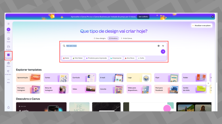Open Mais three-dot menu in the sidebar
The width and height of the screenshot is (222, 124).
point(9,81)
